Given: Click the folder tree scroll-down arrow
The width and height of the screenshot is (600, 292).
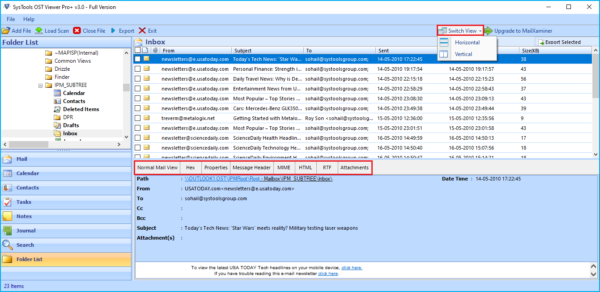Looking at the screenshot, I should [x=126, y=137].
